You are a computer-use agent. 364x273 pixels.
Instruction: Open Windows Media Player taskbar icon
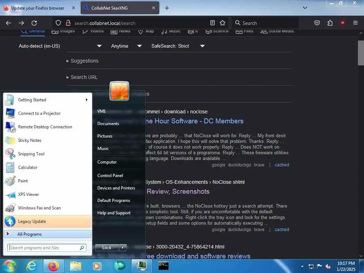[97, 266]
